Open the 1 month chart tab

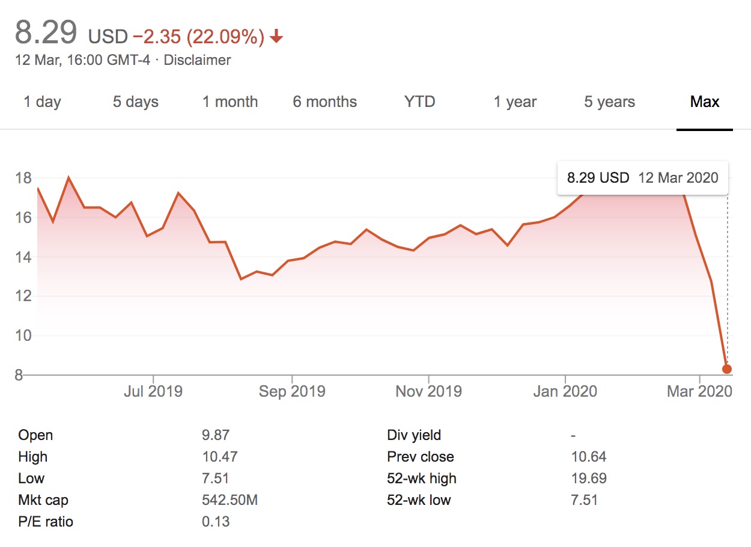point(230,102)
